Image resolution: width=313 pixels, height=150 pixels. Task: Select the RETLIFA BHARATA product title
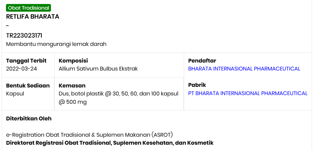(x=33, y=17)
